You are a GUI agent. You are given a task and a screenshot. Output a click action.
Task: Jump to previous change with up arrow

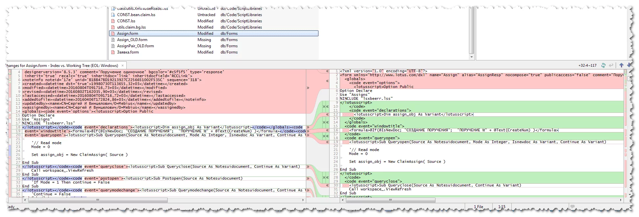(621, 65)
